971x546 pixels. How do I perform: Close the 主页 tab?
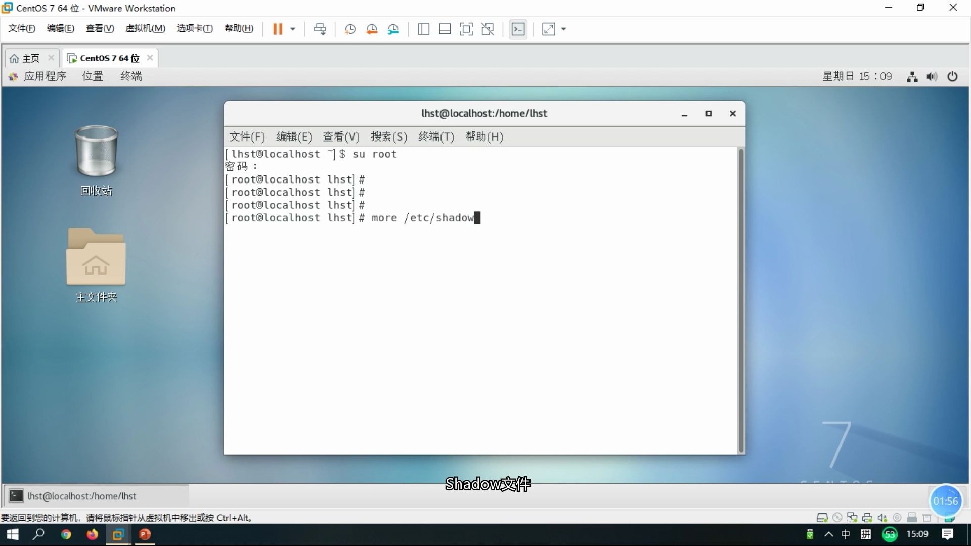(x=51, y=58)
